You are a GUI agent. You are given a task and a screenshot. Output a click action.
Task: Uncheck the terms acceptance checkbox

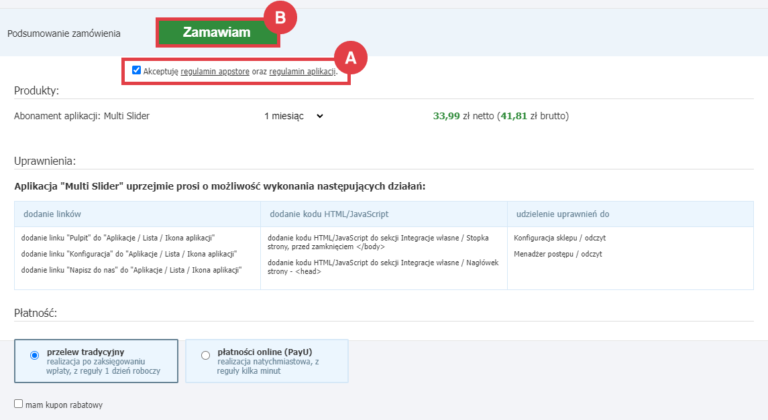point(136,70)
